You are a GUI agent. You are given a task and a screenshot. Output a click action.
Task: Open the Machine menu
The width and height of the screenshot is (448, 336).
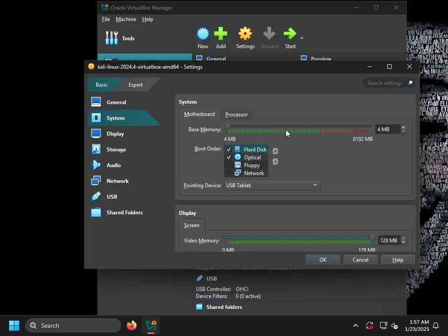click(126, 19)
